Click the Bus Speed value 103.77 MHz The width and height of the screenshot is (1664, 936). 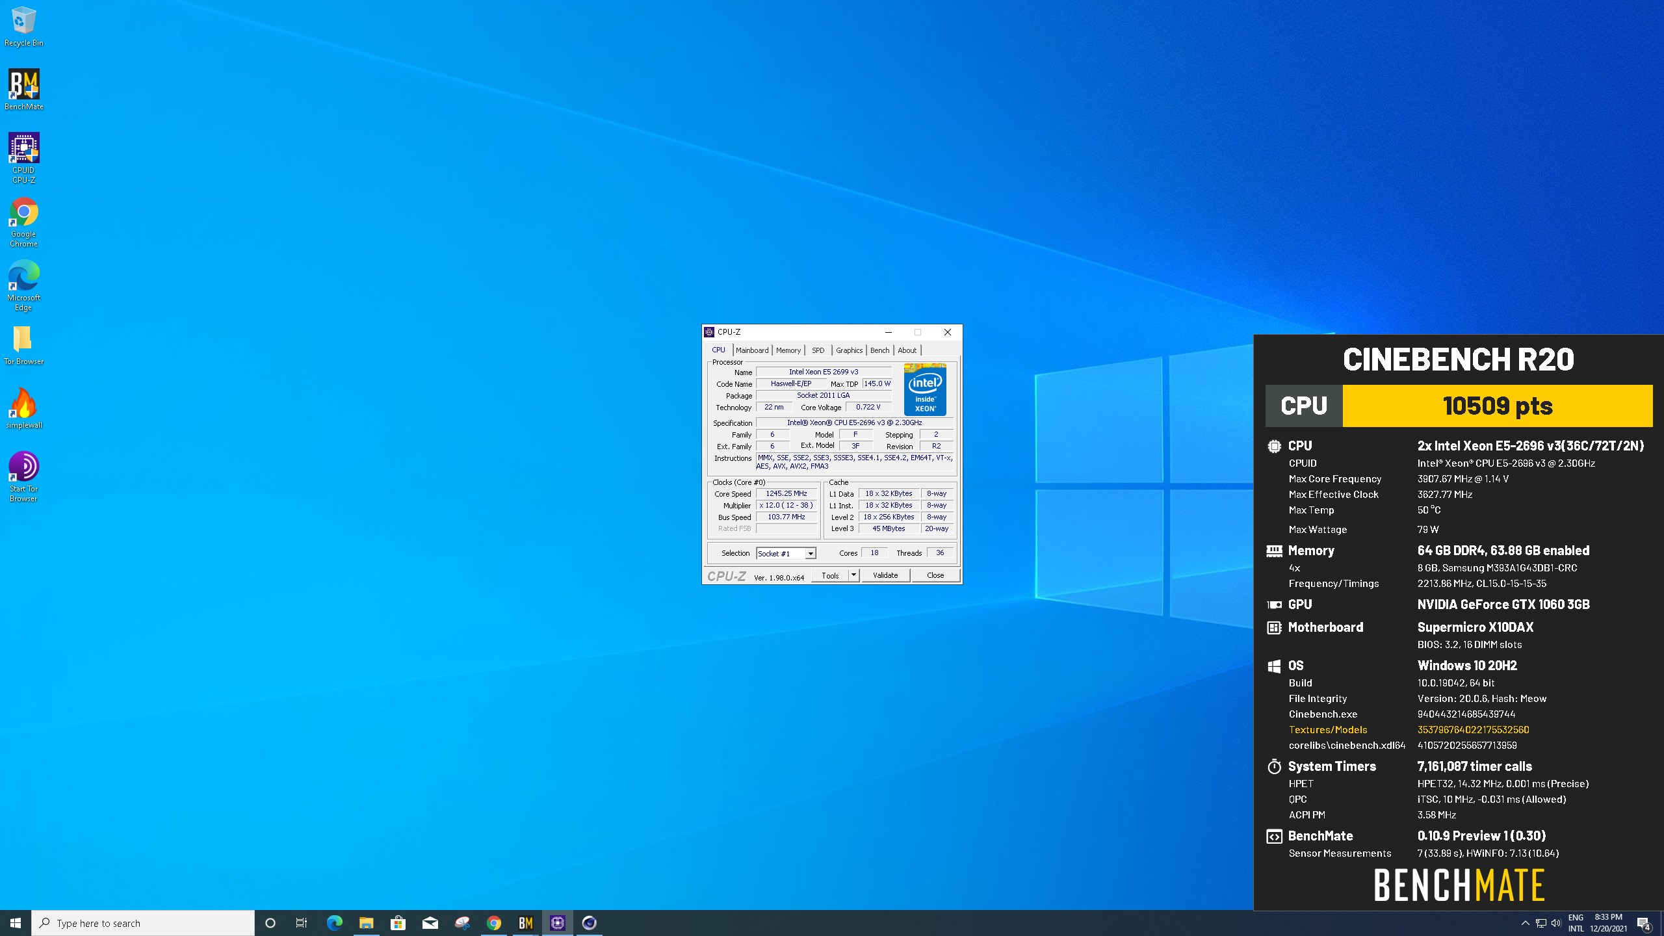786,517
